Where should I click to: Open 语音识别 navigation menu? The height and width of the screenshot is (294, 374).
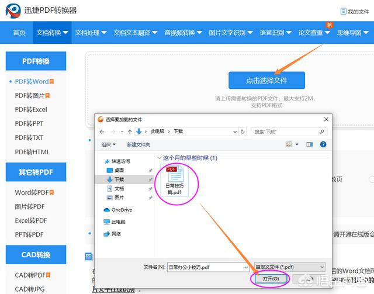pos(275,33)
